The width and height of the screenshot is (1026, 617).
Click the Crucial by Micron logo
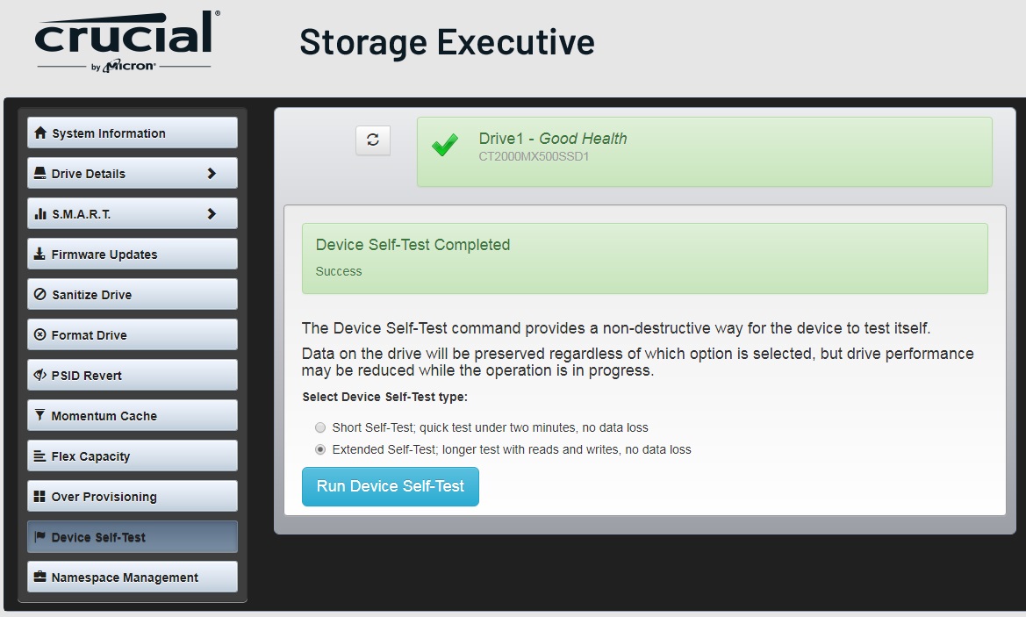[127, 40]
